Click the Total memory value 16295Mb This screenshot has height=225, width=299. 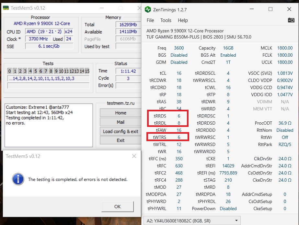(x=128, y=25)
